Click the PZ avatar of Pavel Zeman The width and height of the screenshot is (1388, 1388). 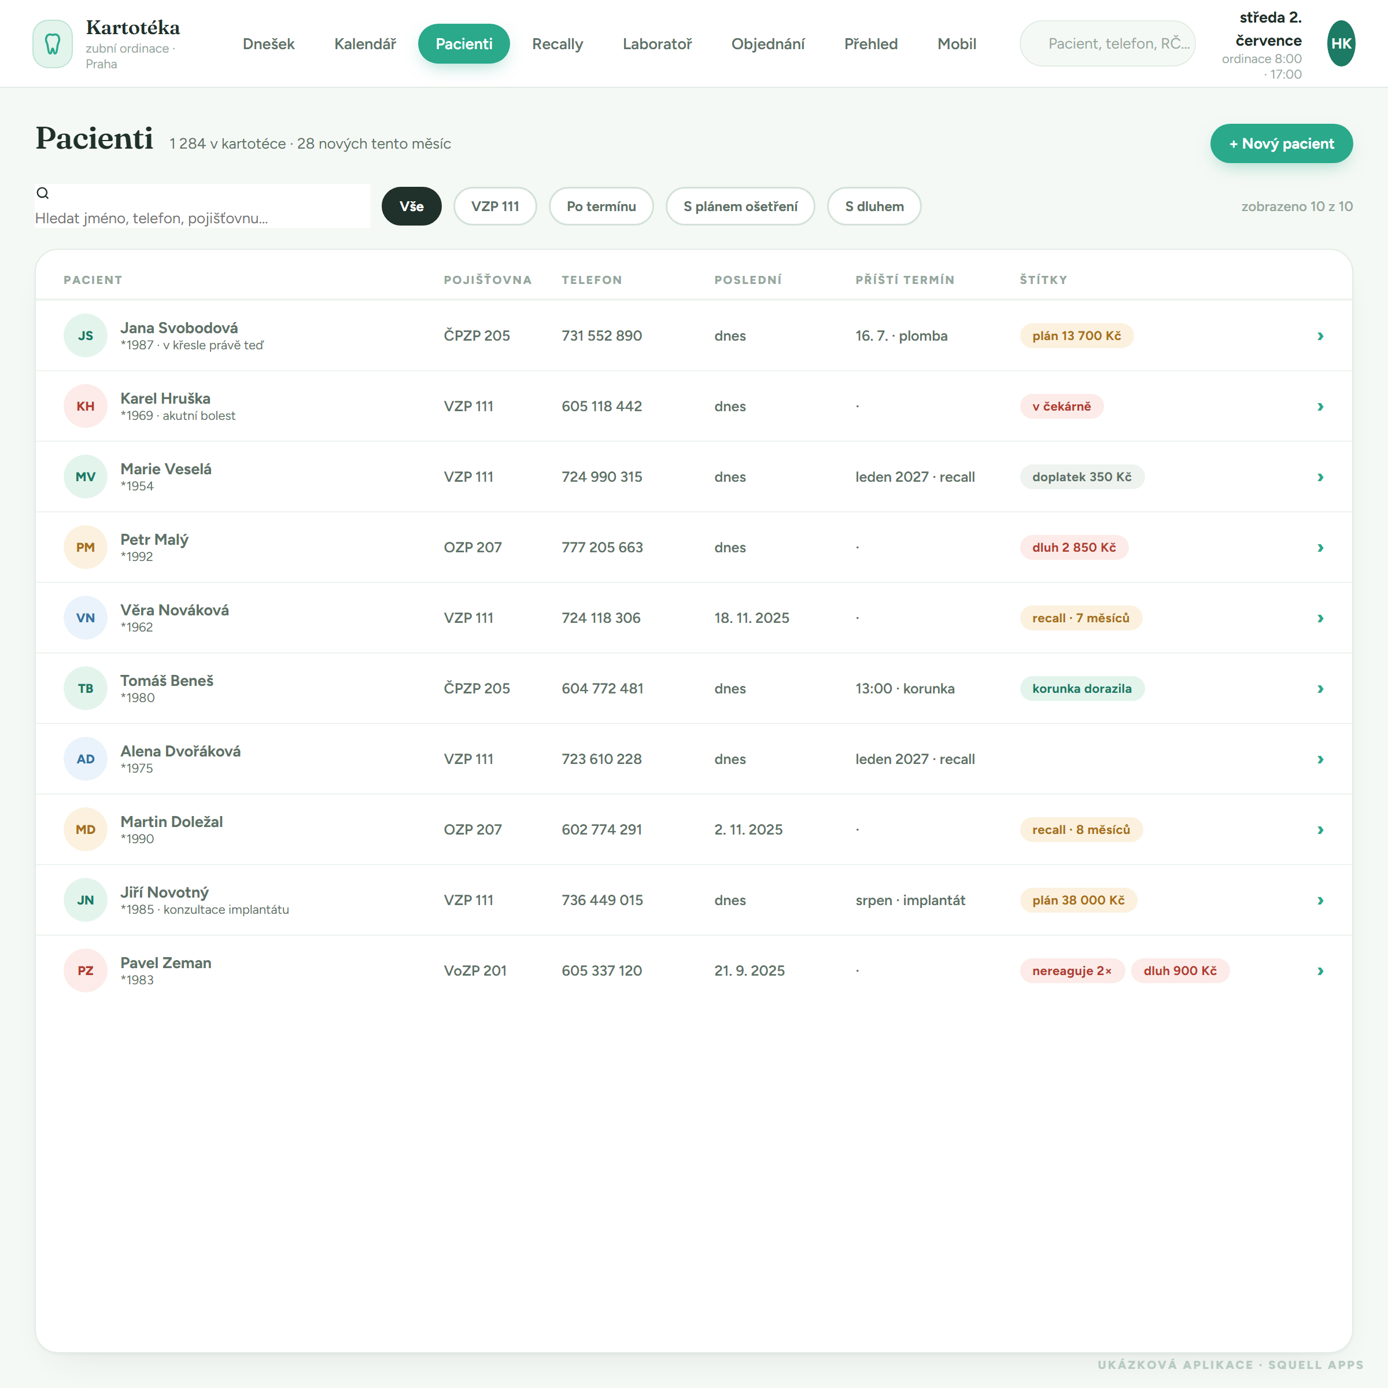point(86,970)
